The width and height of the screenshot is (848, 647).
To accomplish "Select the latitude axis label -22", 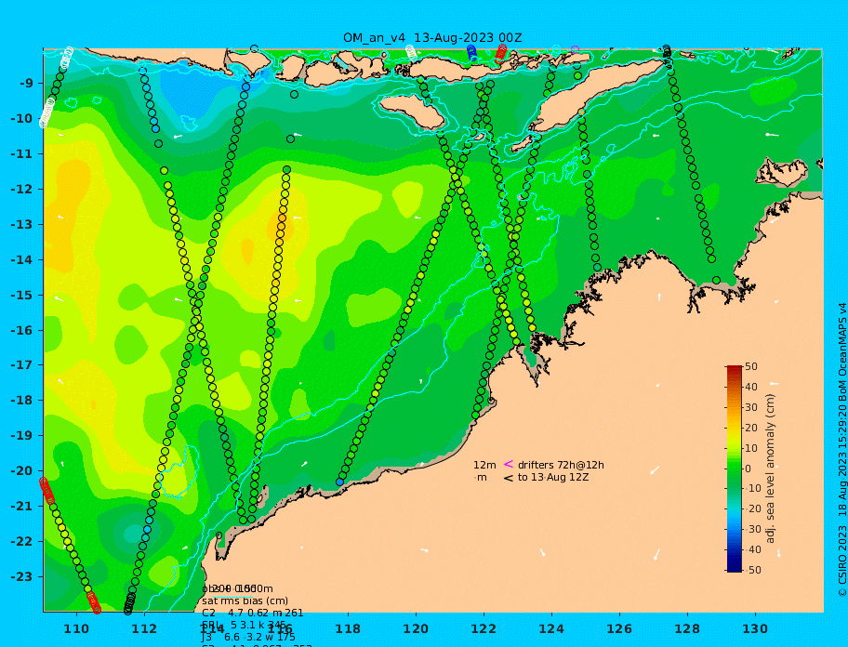I will pyautogui.click(x=22, y=542).
